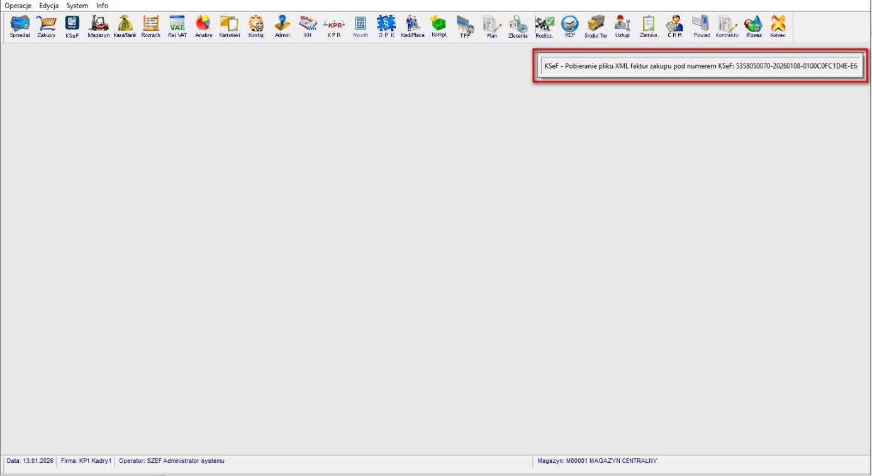Click the Koniec exit icon
The height and width of the screenshot is (476, 872).
778,26
